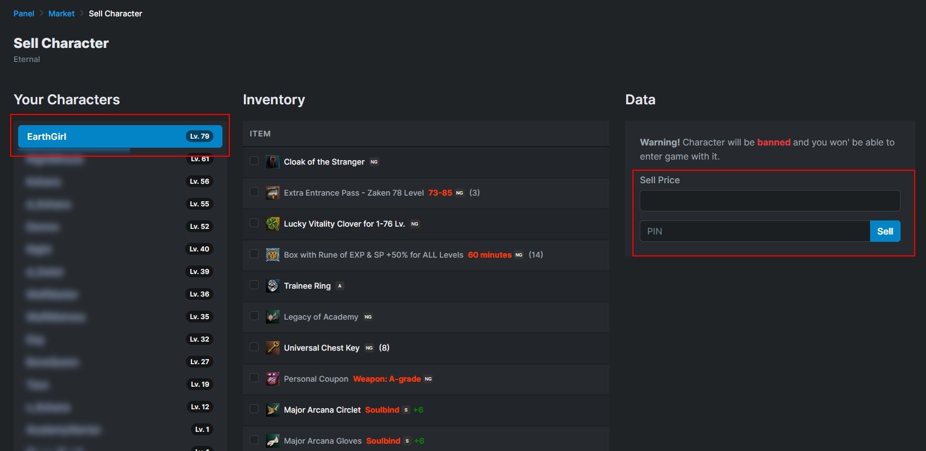
Task: Click the Zaken Extra Entrance Pass icon
Action: click(273, 193)
